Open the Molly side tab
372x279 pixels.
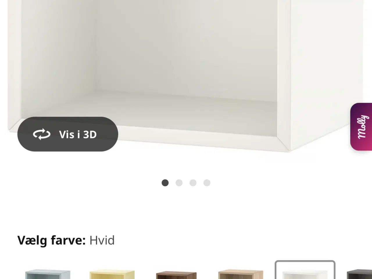pyautogui.click(x=361, y=127)
